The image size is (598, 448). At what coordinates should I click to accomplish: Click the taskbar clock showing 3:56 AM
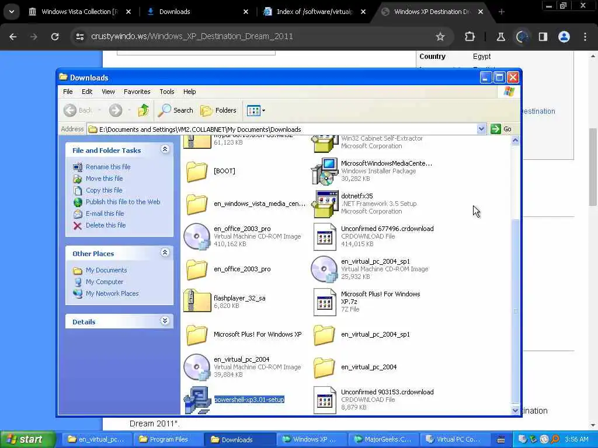coord(576,439)
